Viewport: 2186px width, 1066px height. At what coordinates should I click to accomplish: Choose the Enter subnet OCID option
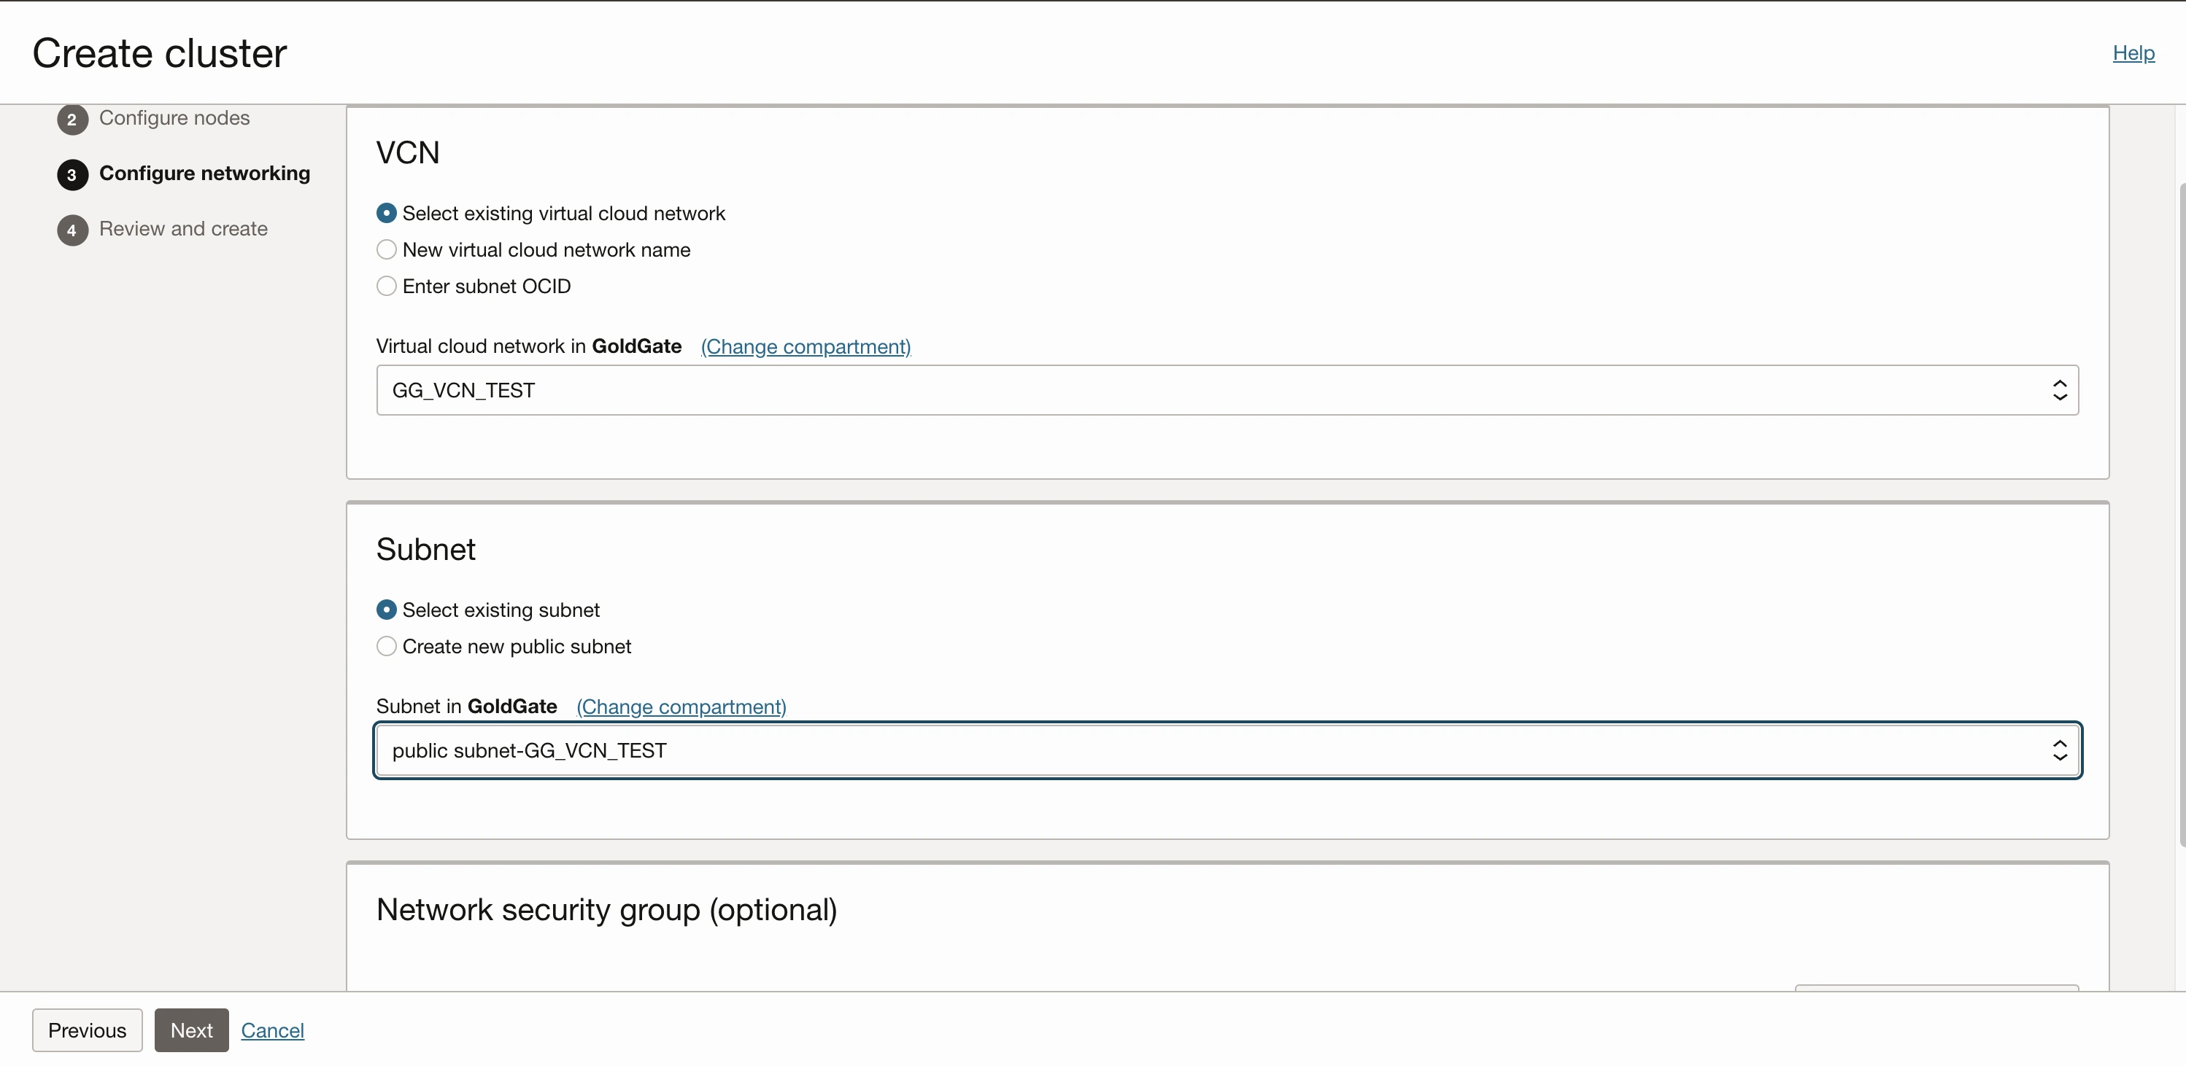point(386,286)
